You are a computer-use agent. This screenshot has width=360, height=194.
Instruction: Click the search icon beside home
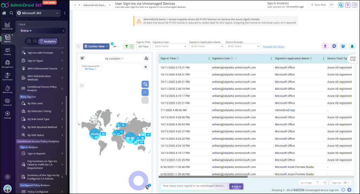coord(11,13)
